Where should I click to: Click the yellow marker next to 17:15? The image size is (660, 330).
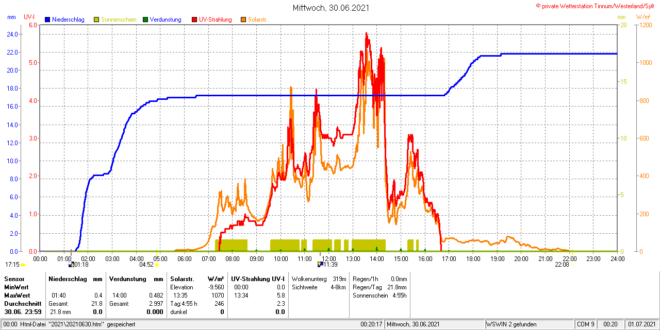coord(23,265)
